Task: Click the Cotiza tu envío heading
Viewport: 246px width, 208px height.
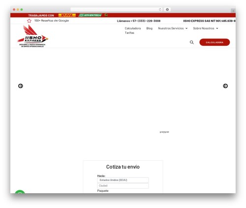Action: (x=123, y=167)
